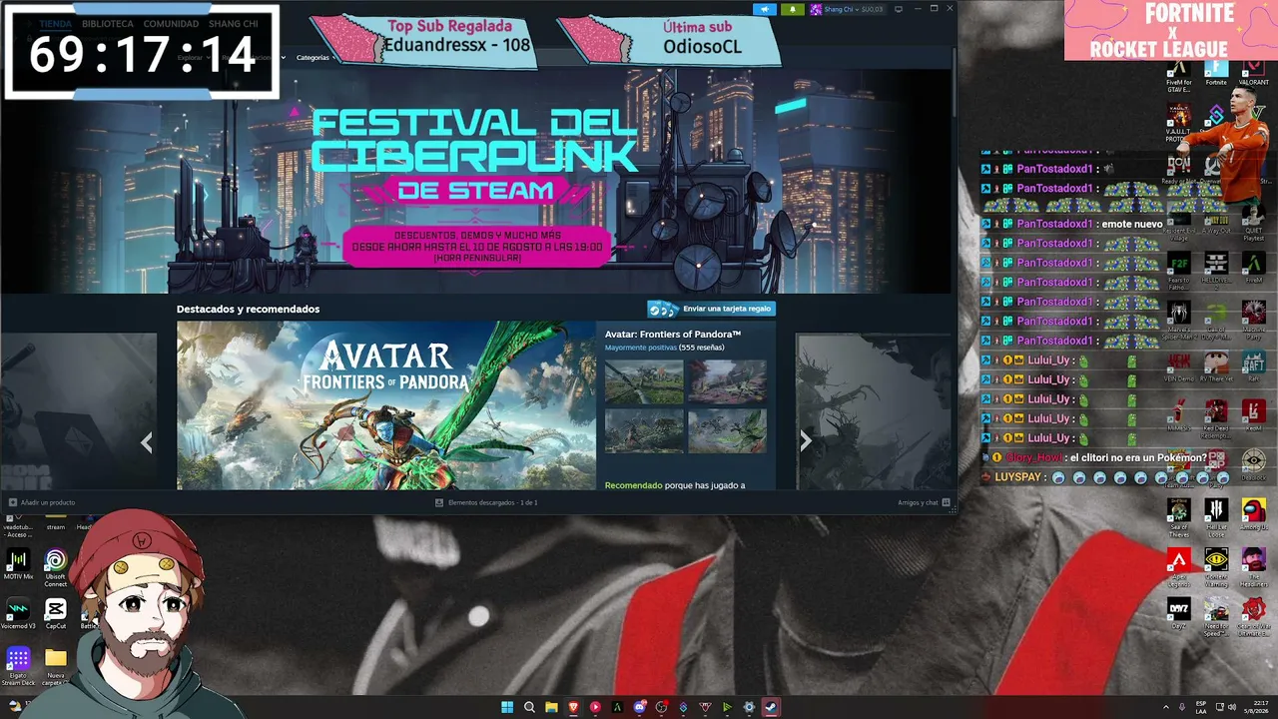Image resolution: width=1278 pixels, height=719 pixels.
Task: Open Windows taskbar search
Action: coord(529,707)
